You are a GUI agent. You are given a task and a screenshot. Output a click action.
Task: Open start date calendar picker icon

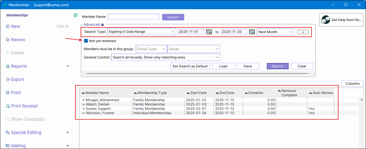pyautogui.click(x=209, y=32)
